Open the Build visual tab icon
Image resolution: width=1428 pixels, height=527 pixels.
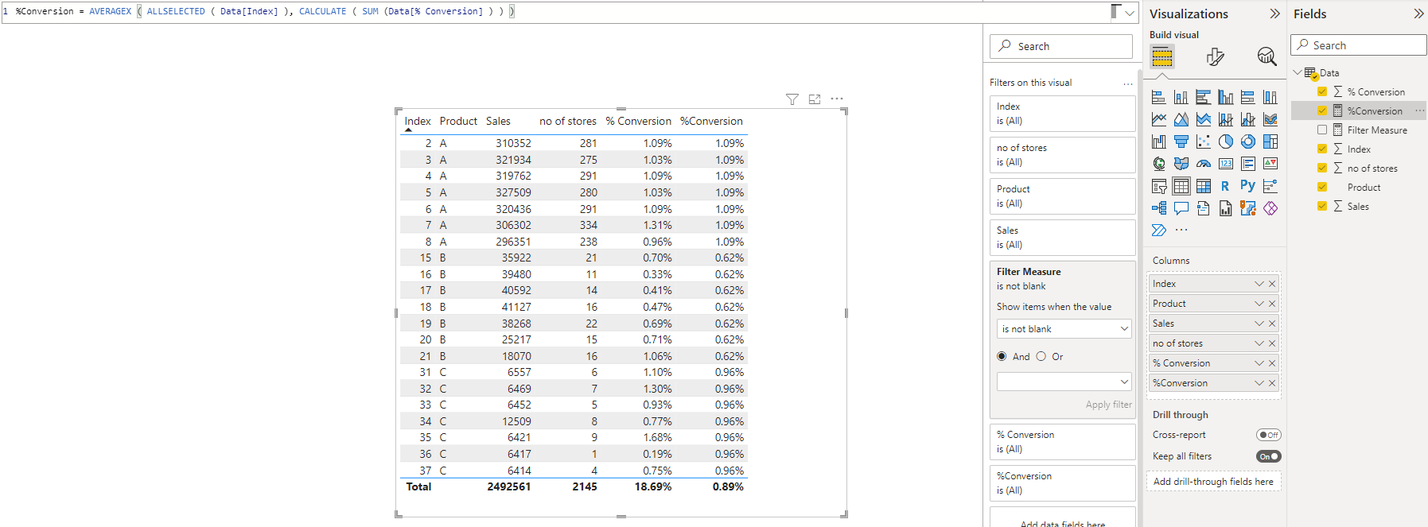tap(1162, 56)
